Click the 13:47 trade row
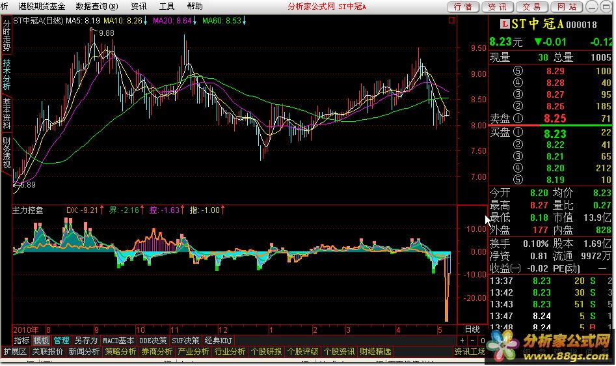 (x=551, y=316)
